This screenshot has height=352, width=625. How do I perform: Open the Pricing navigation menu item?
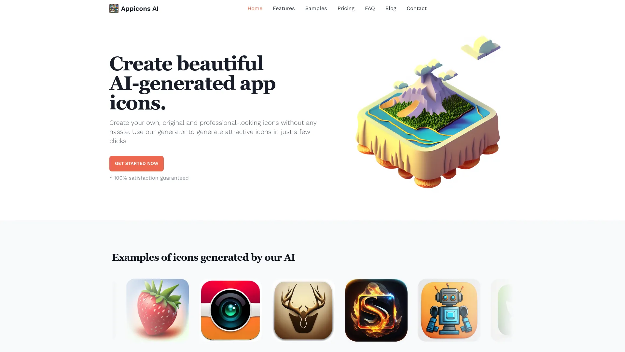[x=346, y=8]
